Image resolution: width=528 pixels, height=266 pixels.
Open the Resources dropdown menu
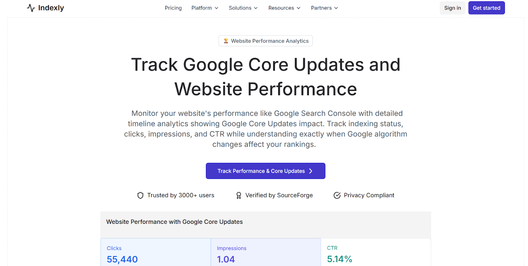click(284, 8)
